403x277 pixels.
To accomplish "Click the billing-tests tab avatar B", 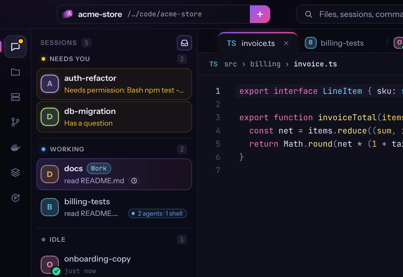I will pyautogui.click(x=310, y=43).
